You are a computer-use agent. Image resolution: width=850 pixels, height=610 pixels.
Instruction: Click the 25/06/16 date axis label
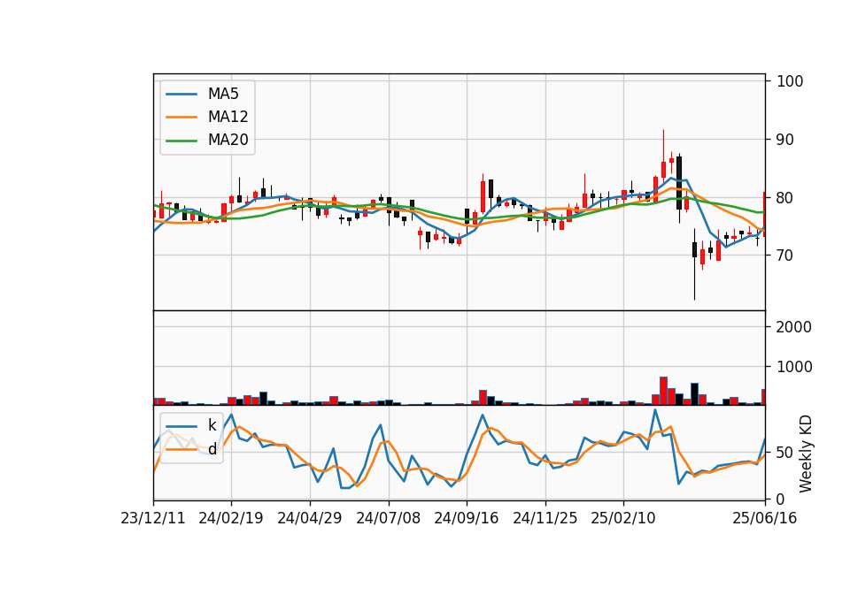765,518
